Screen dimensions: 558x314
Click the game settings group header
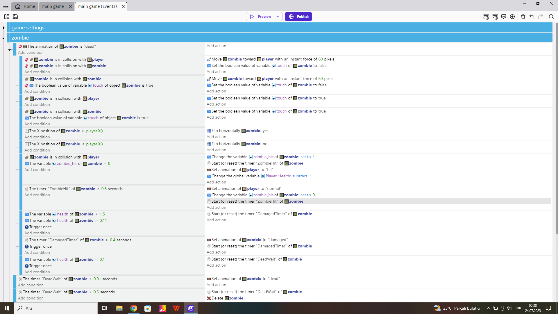(281, 28)
